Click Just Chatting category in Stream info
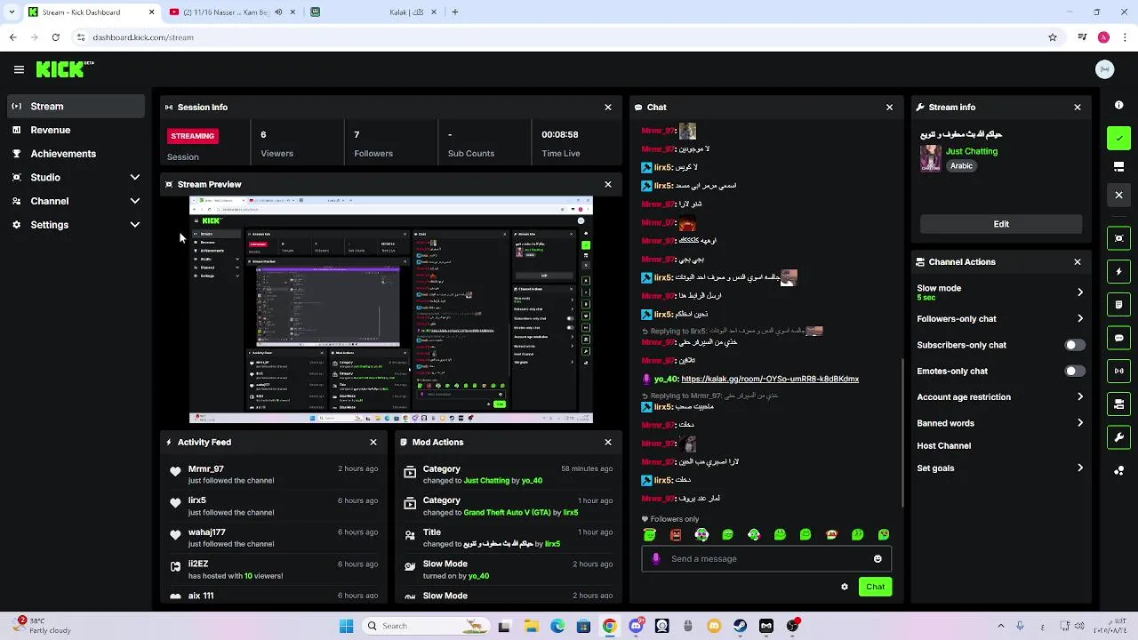 point(972,151)
